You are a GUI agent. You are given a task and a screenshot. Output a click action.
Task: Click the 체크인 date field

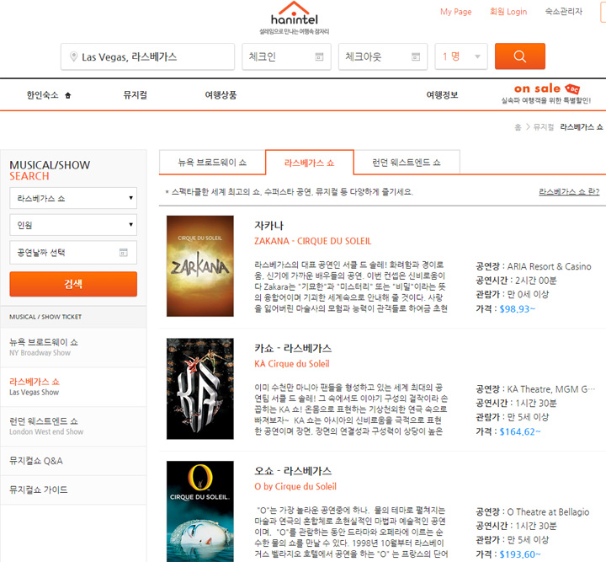click(x=286, y=56)
